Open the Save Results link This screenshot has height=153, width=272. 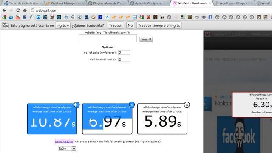[64, 142]
